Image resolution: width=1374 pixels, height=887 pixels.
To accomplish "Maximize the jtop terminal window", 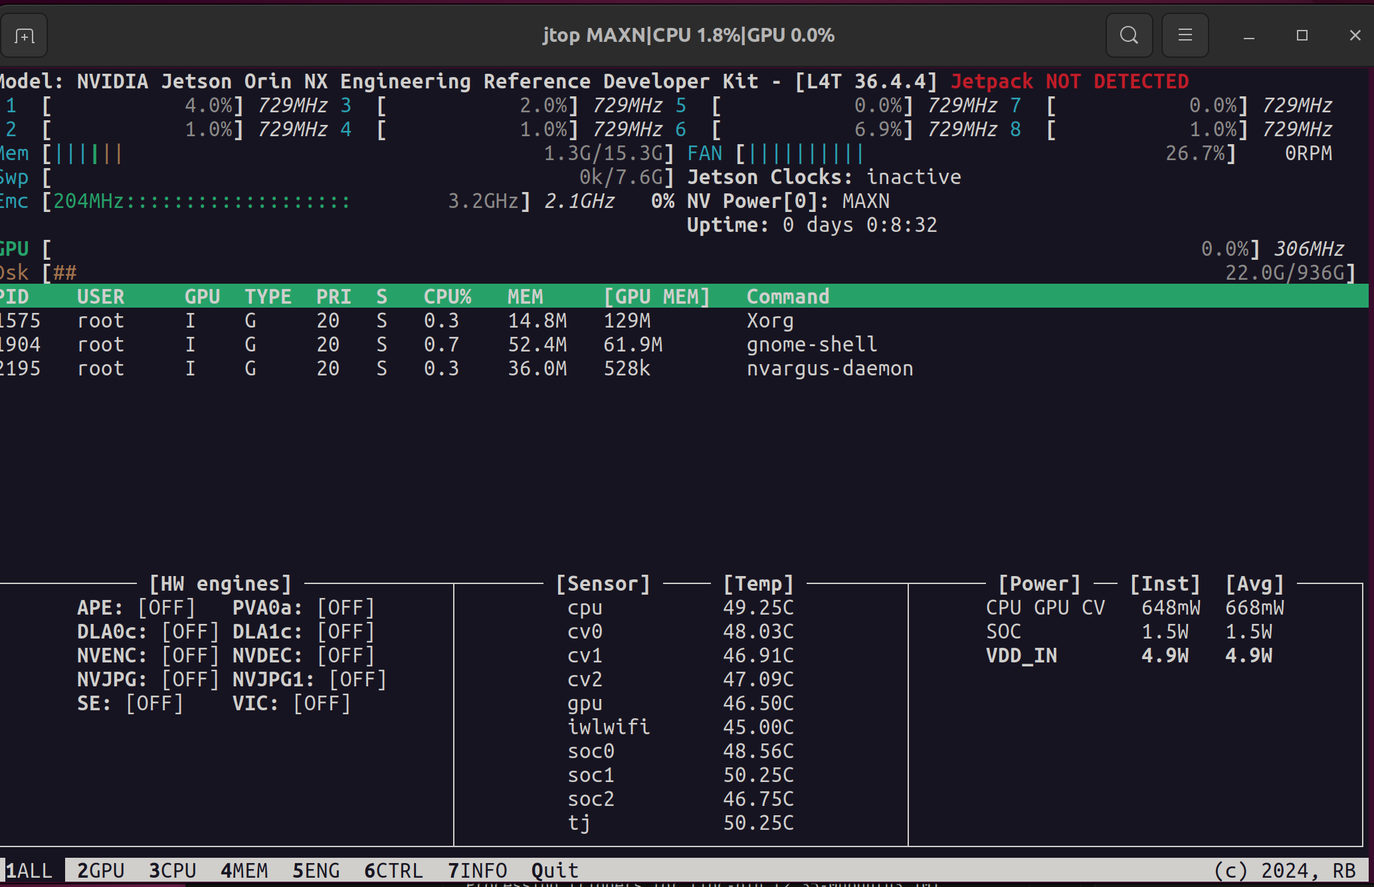I will pos(1302,36).
